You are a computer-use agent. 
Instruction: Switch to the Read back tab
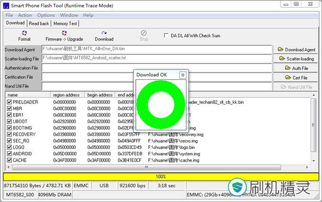(39, 23)
